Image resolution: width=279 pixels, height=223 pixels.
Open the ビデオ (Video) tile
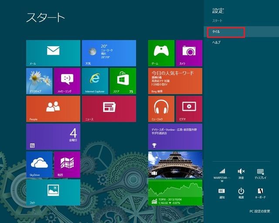(189, 109)
